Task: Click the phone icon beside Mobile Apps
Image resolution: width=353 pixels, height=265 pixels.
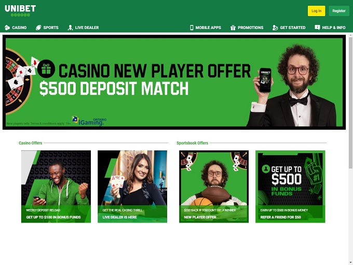Action: click(x=192, y=27)
